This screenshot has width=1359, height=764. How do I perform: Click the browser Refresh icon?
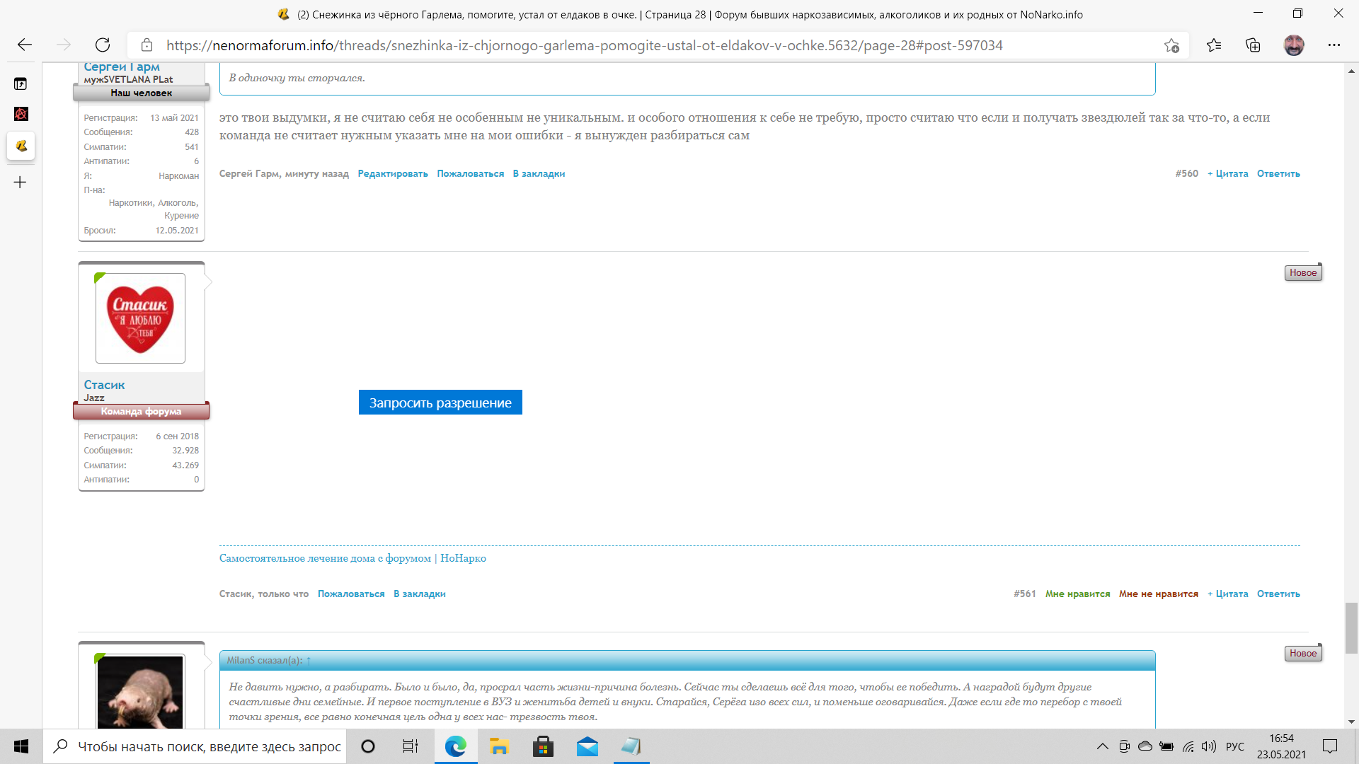[103, 45]
